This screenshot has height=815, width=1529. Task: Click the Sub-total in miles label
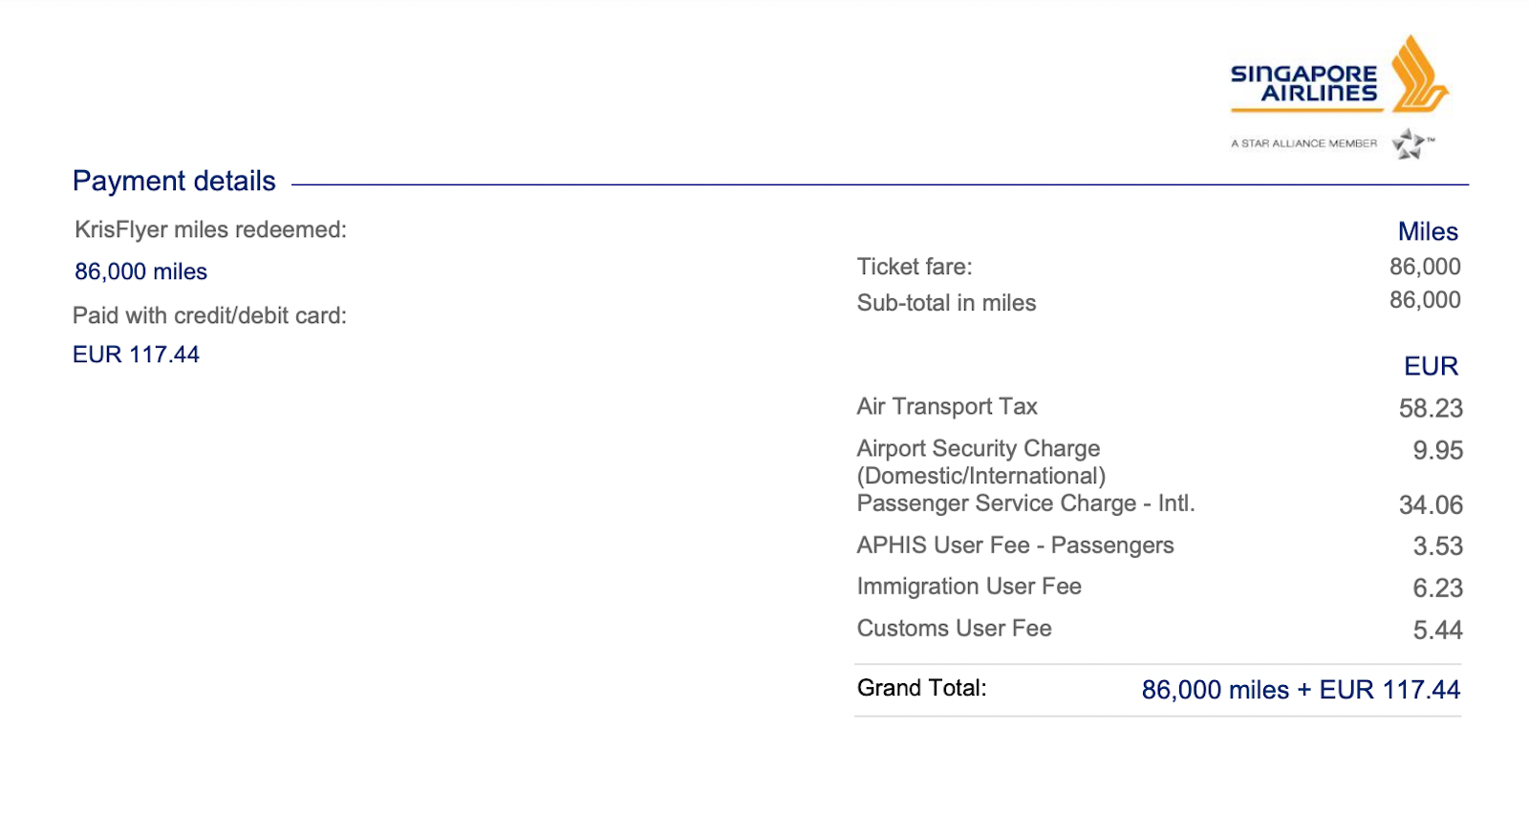(946, 303)
